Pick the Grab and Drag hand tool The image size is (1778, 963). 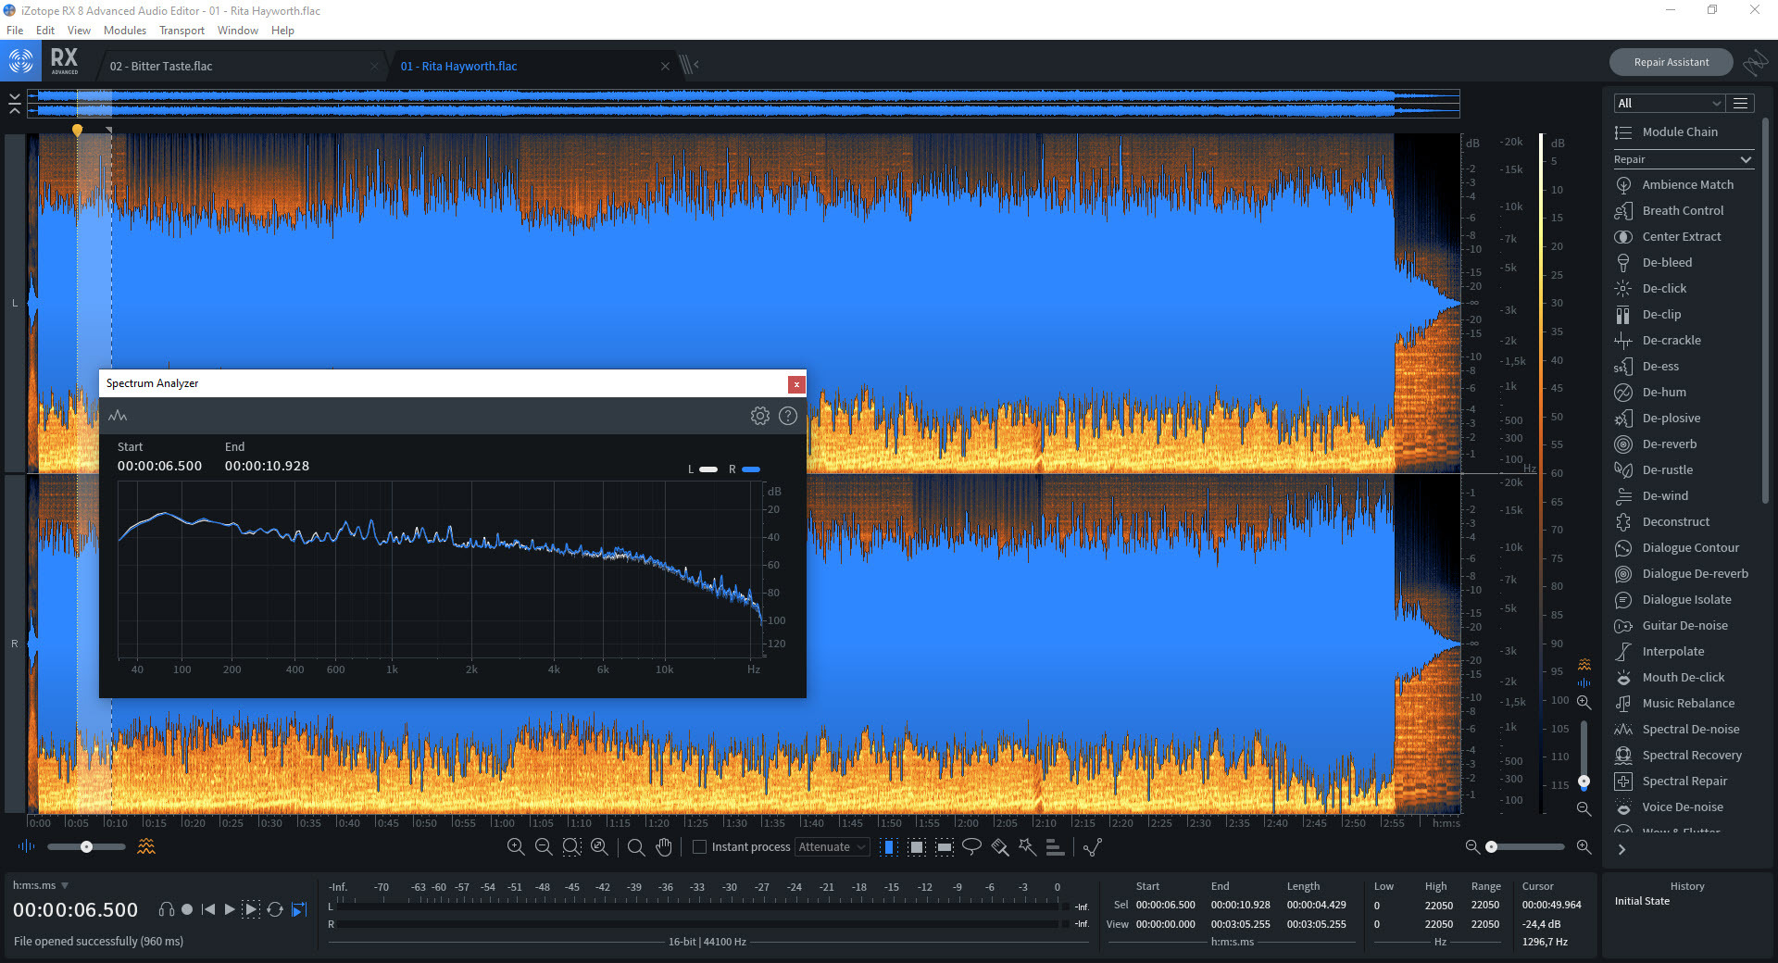(663, 846)
